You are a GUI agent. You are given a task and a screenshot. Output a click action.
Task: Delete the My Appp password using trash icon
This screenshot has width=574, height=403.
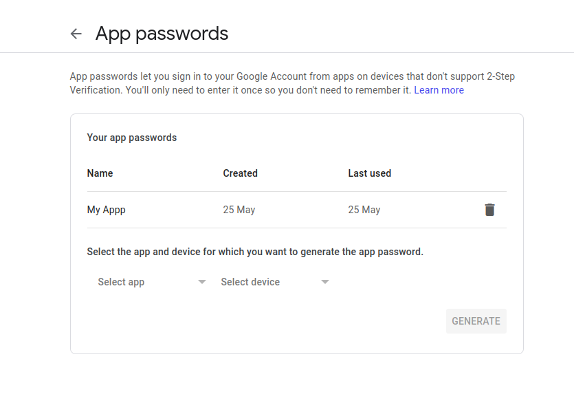click(489, 209)
